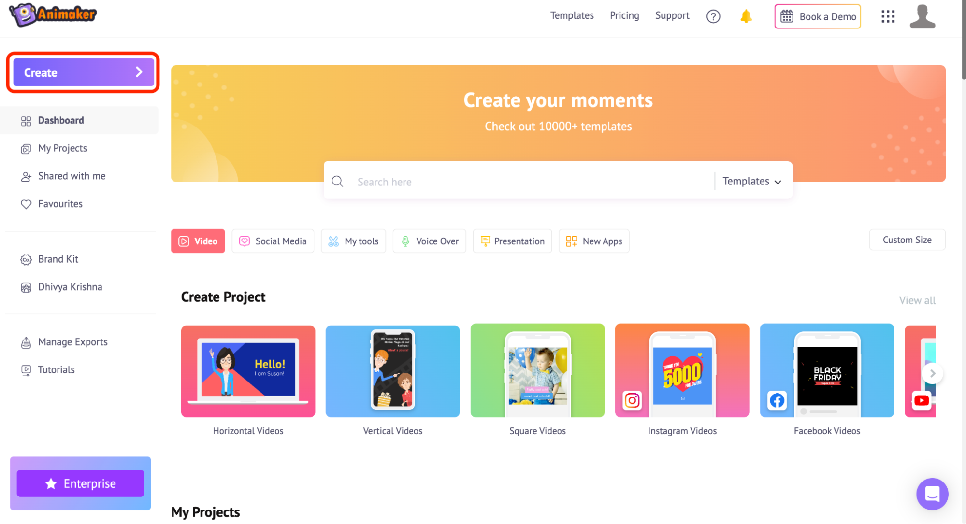Click the Video tab filter
Screen dimensions: 966x524
197,241
